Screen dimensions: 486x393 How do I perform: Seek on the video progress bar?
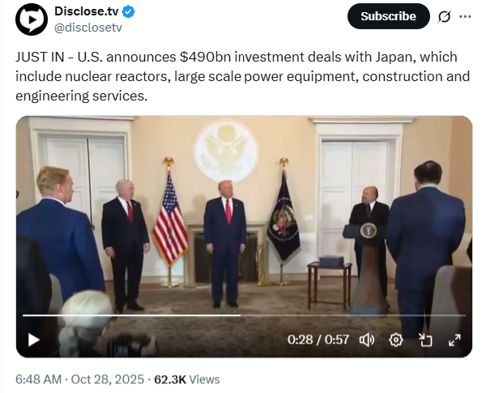pos(244,315)
